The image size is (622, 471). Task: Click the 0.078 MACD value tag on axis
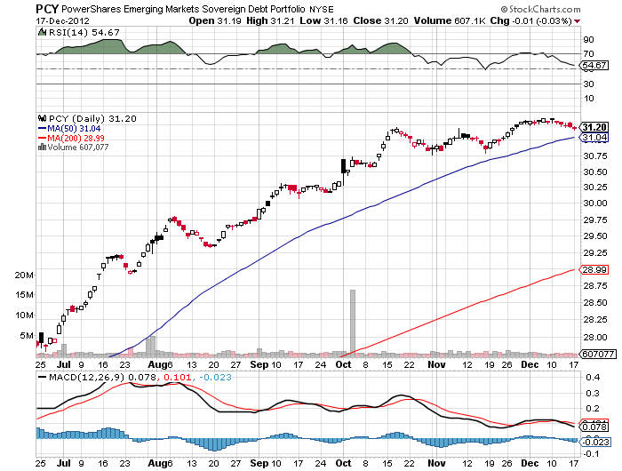[x=594, y=427]
